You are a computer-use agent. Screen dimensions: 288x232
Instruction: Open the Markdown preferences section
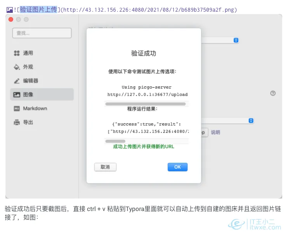tap(42, 108)
